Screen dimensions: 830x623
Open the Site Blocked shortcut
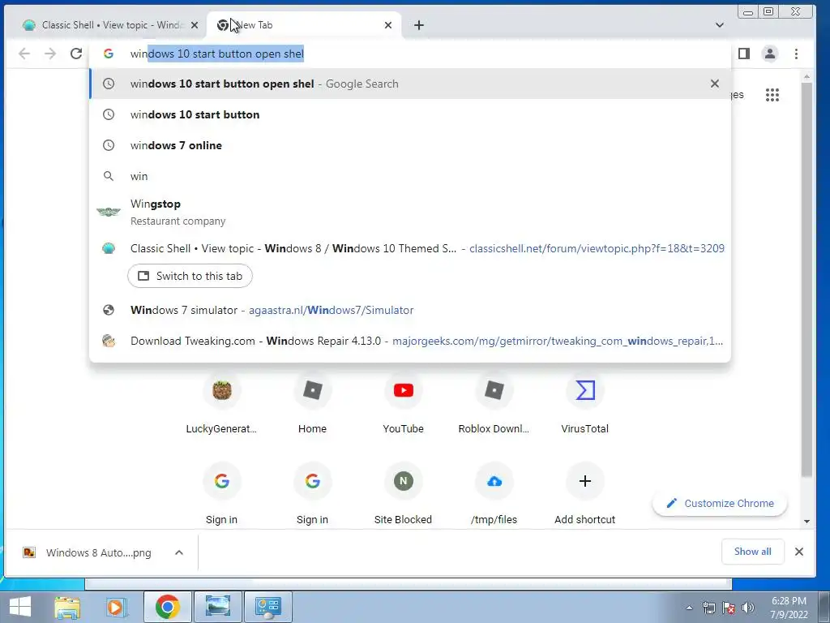(x=404, y=492)
